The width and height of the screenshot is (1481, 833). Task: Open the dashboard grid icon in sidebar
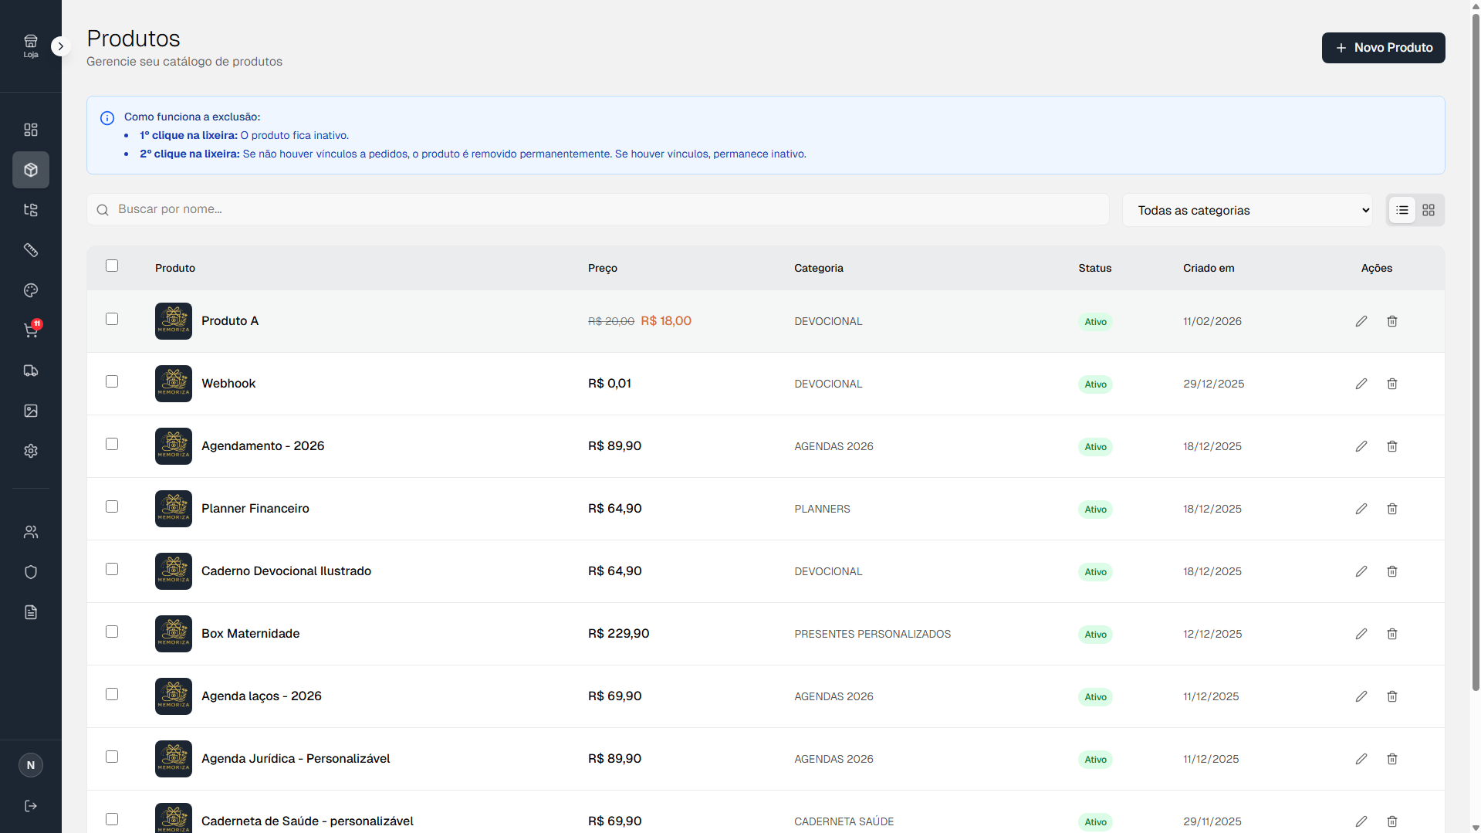point(31,130)
